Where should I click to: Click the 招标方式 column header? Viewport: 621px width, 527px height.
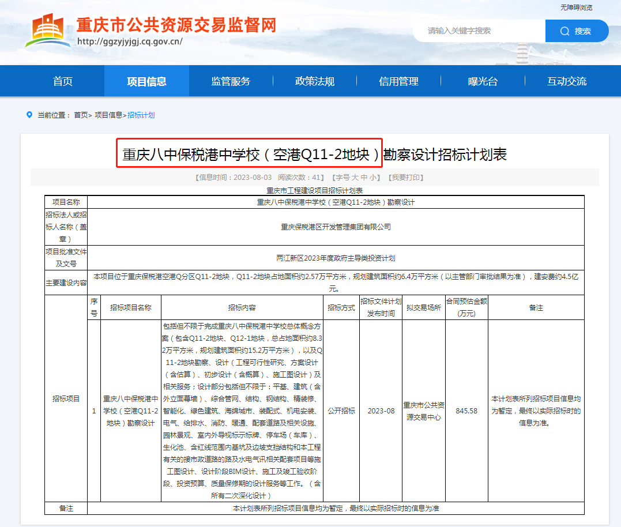point(341,308)
